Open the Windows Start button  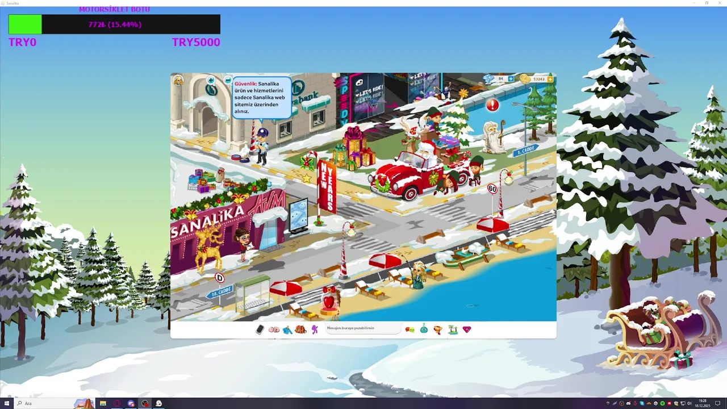[6, 403]
